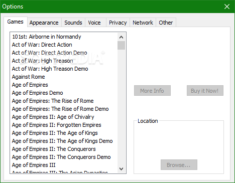Click the Browse... button
The image size is (235, 183).
pyautogui.click(x=179, y=165)
